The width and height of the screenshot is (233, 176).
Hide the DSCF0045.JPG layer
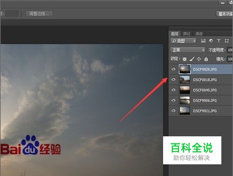tap(173, 90)
